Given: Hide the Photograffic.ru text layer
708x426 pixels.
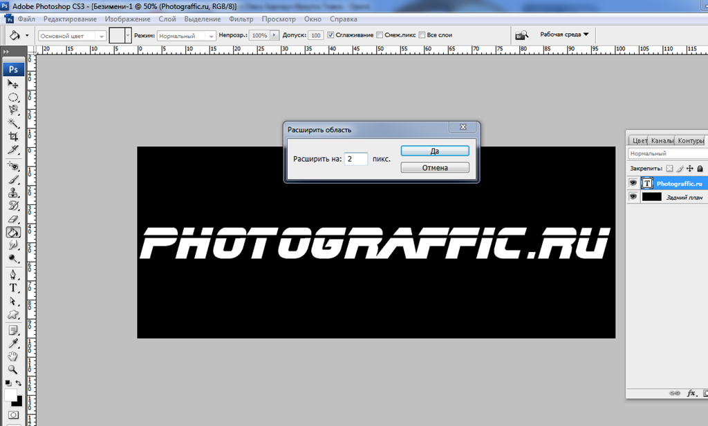Looking at the screenshot, I should [633, 183].
